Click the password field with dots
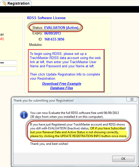The height and width of the screenshot is (167, 139). pyautogui.click(x=8, y=63)
